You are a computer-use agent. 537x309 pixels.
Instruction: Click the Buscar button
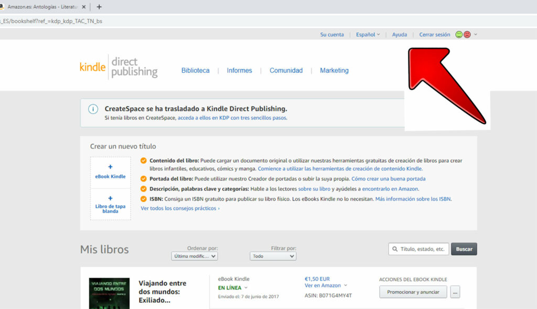pos(464,249)
